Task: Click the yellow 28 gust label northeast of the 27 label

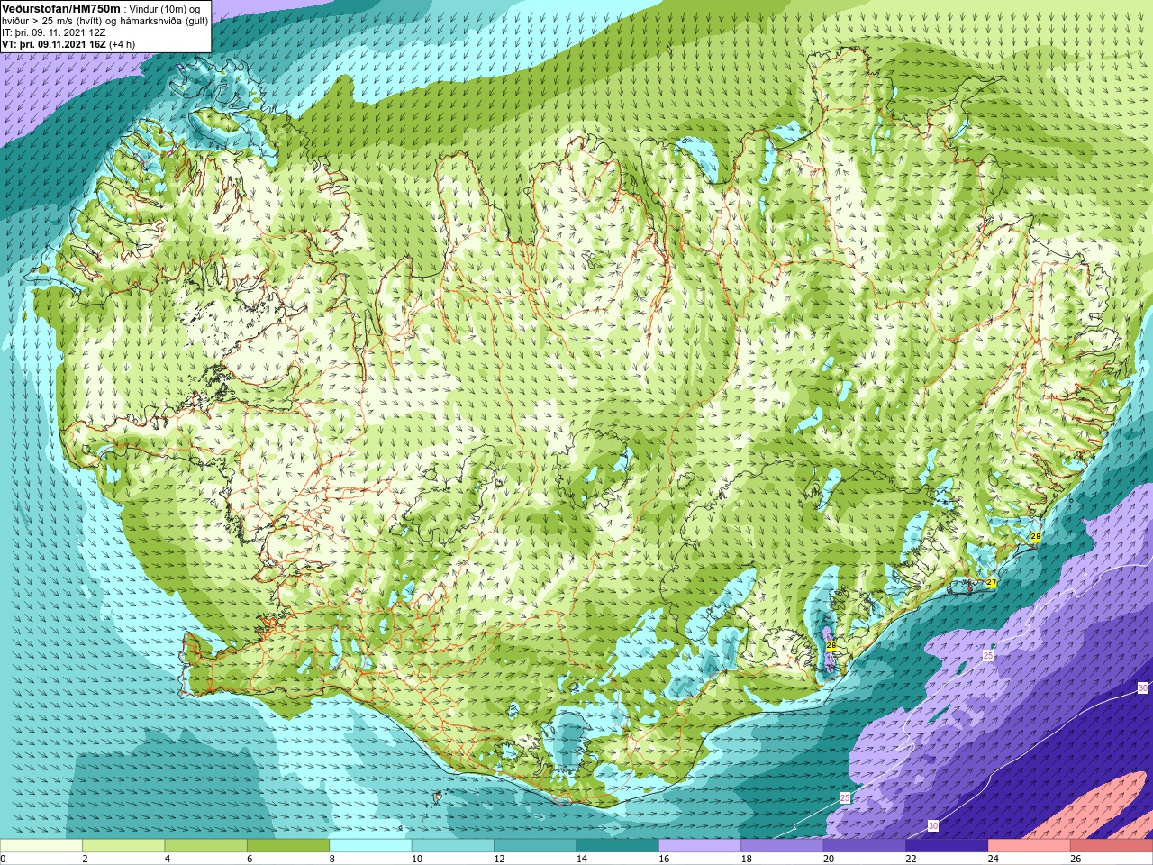Action: (x=1035, y=536)
